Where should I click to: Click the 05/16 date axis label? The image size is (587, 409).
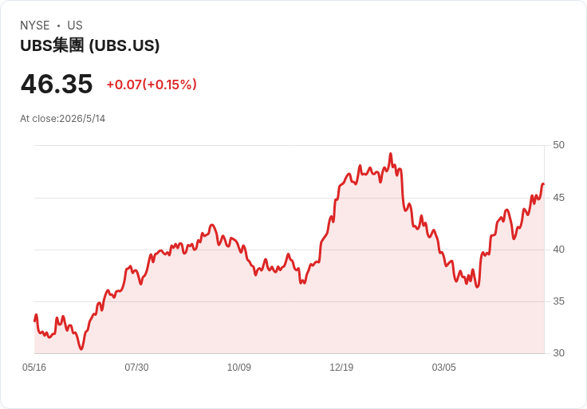34,368
